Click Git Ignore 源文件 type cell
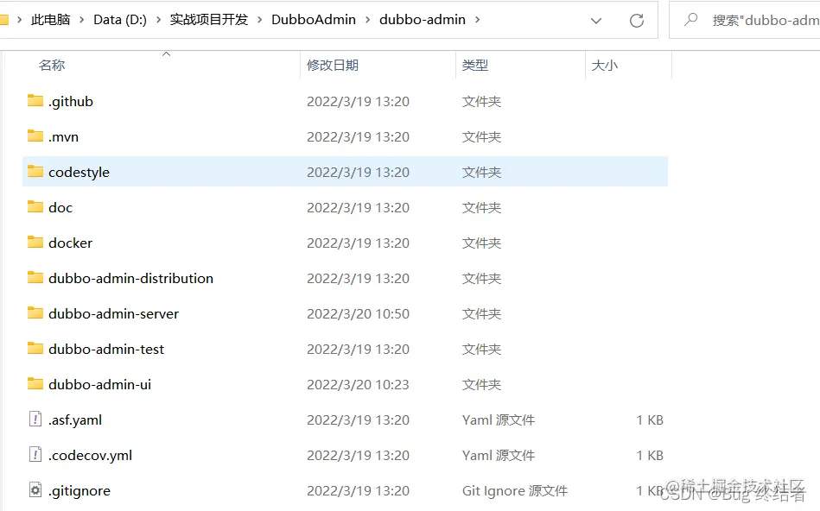 (515, 491)
